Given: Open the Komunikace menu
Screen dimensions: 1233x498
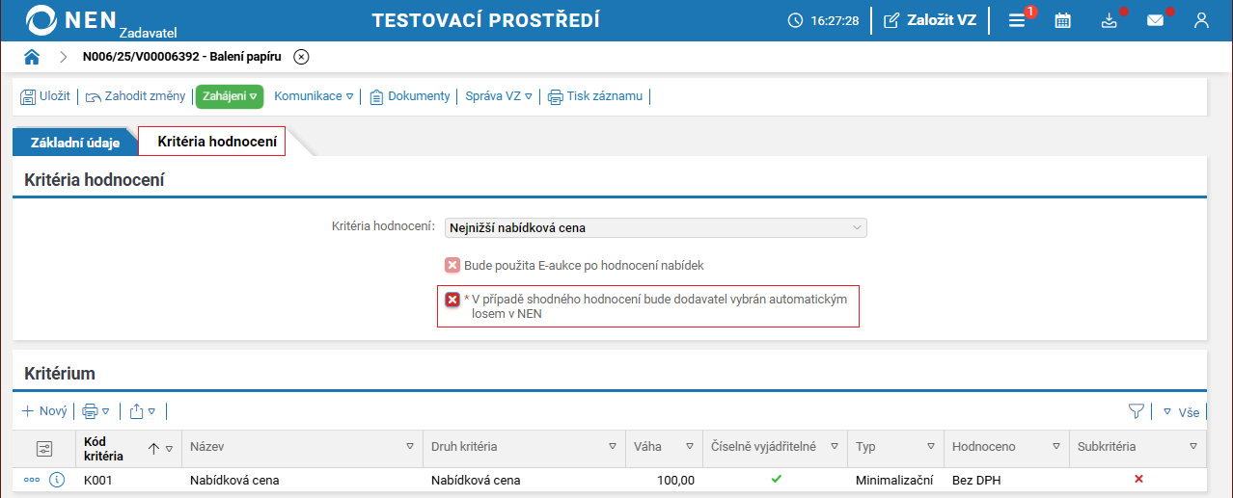Looking at the screenshot, I should click(x=314, y=96).
